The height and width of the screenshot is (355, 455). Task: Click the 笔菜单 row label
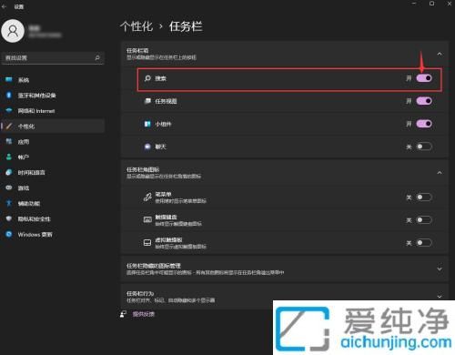click(x=163, y=194)
